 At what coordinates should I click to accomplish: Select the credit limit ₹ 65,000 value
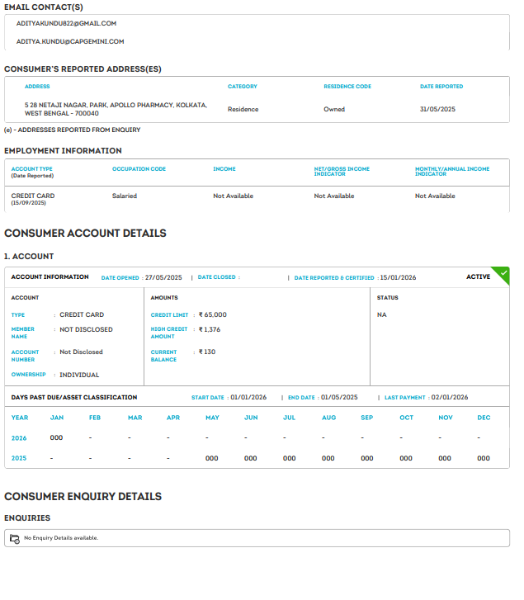pyautogui.click(x=212, y=314)
